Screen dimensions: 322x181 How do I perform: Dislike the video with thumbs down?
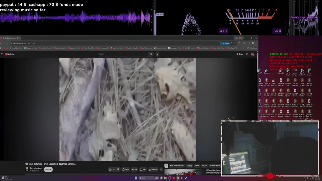[118, 169]
